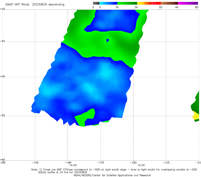Viewport: 201px width, 177px height.
Task: Select the green segment of the color bar
Action: [x=127, y=3]
